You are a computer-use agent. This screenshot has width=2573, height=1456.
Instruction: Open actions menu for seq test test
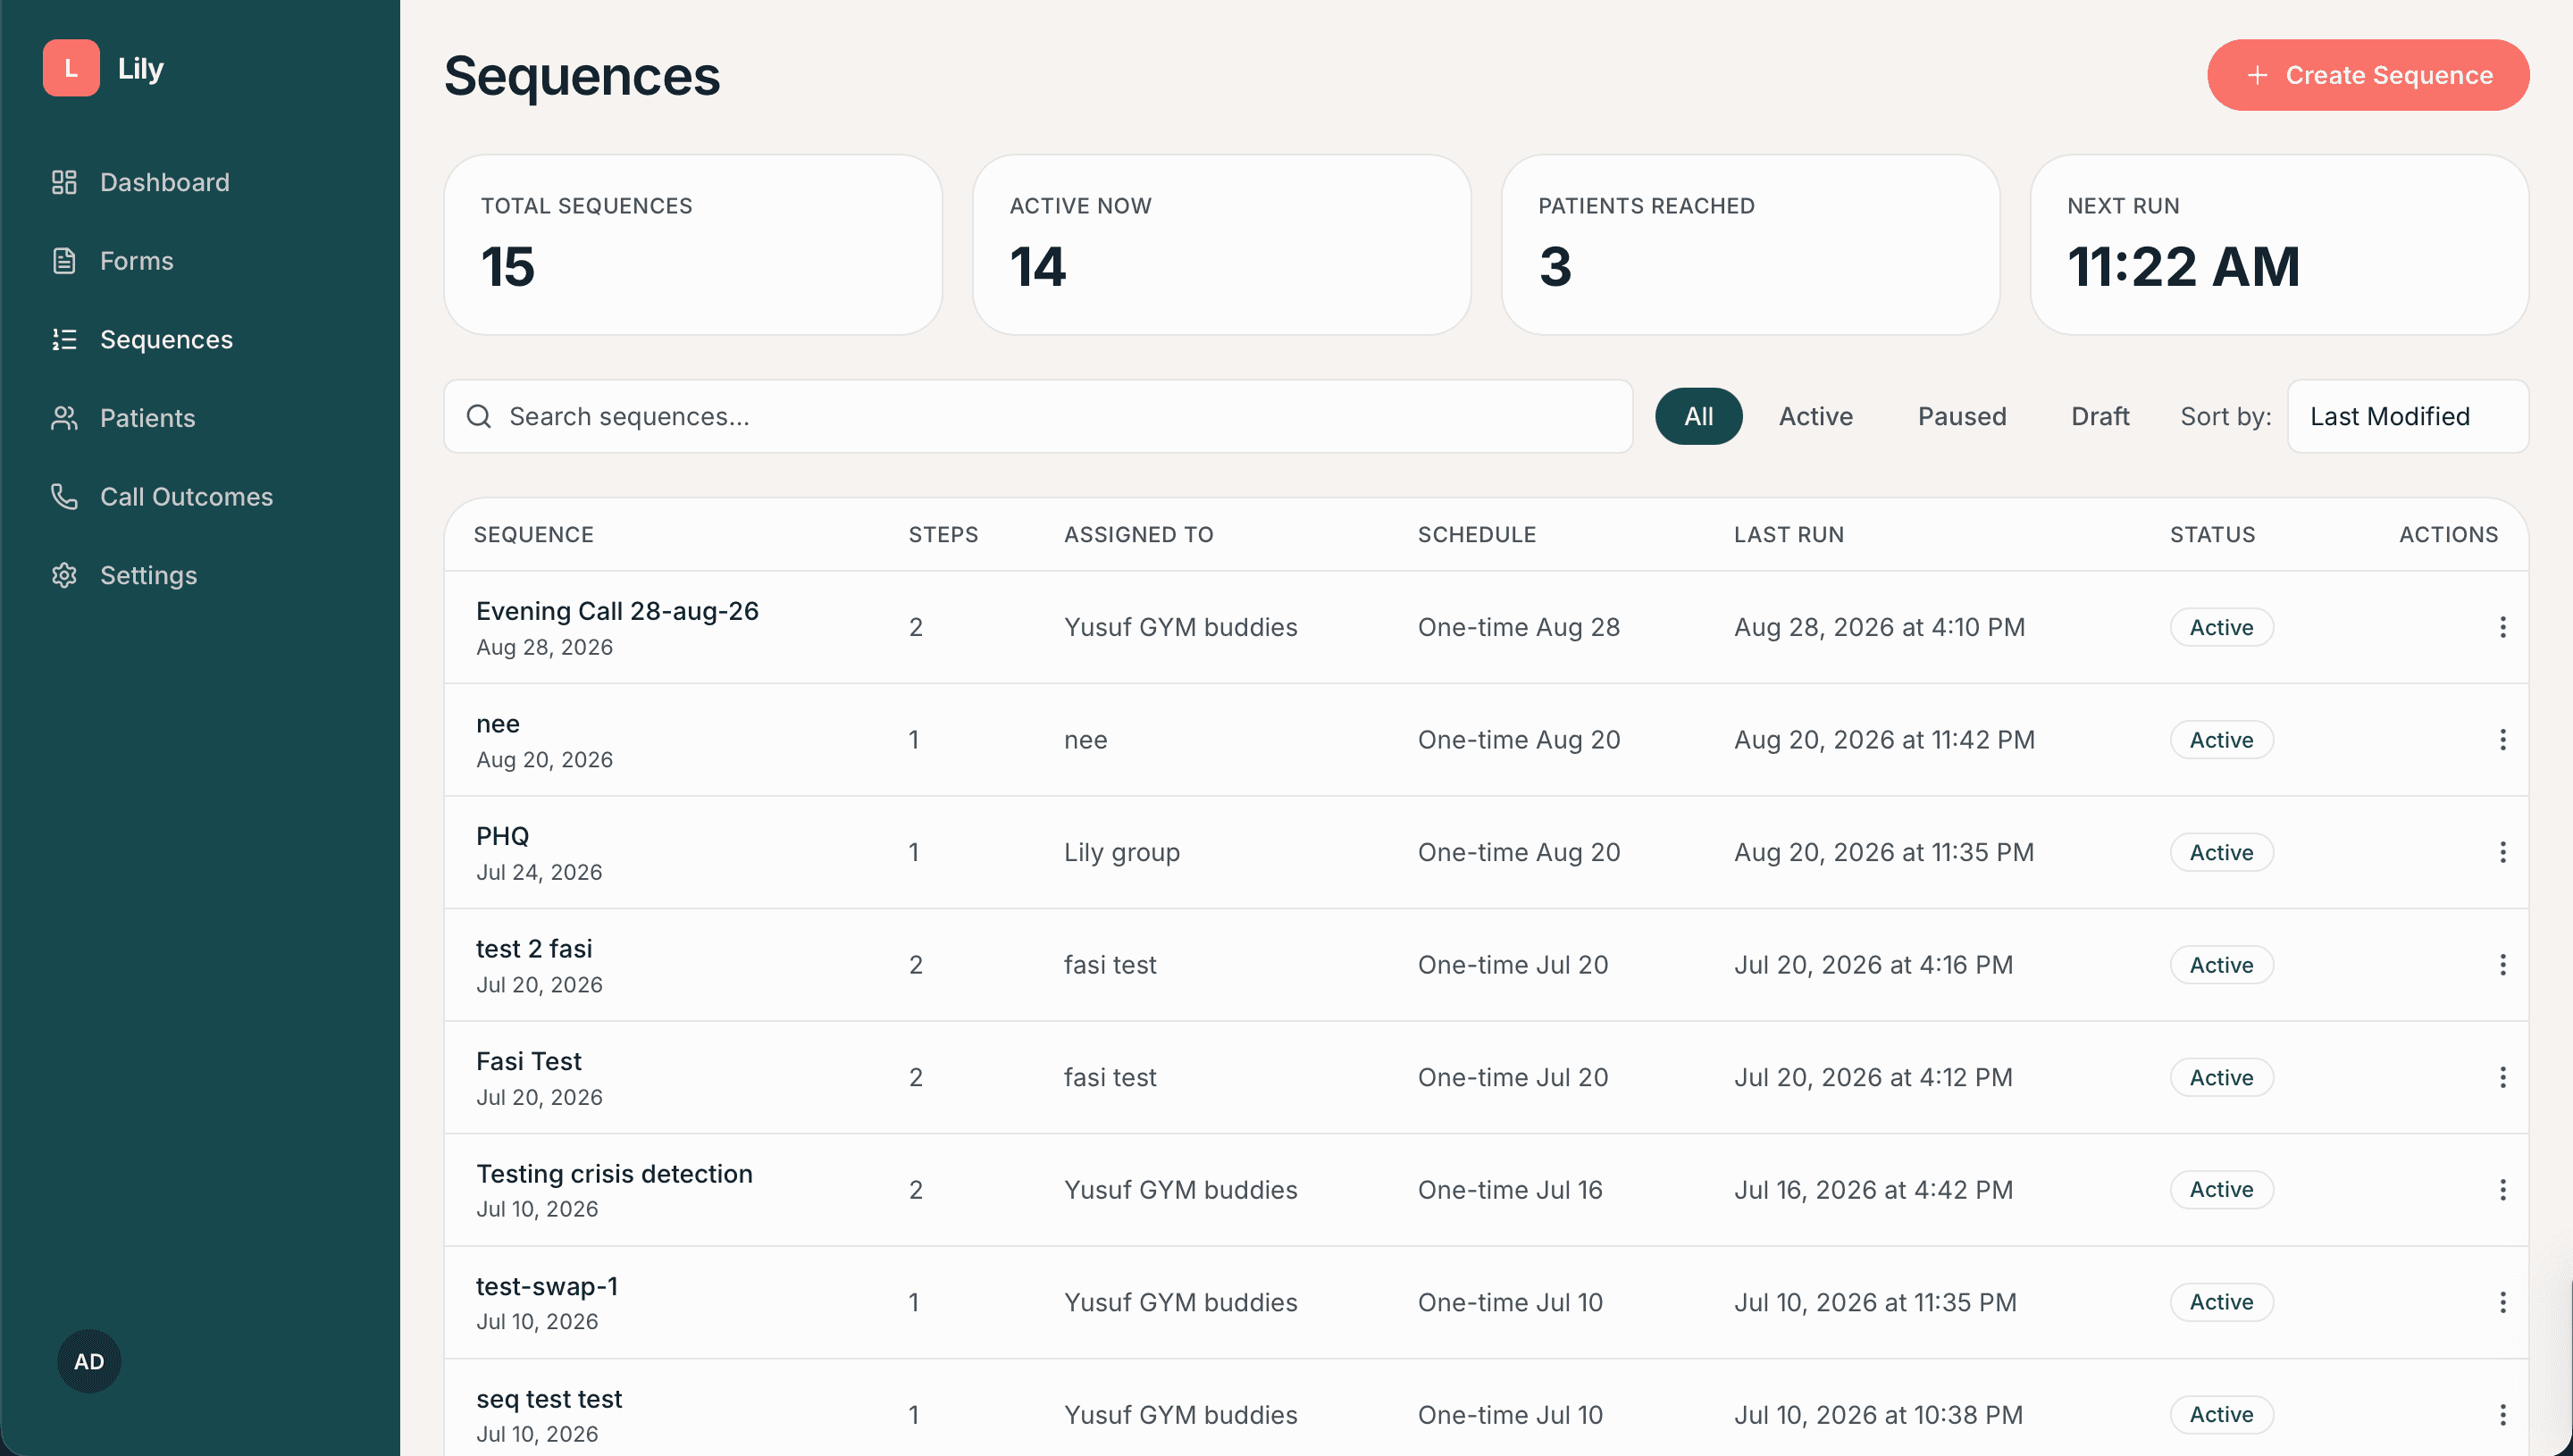pos(2502,1415)
